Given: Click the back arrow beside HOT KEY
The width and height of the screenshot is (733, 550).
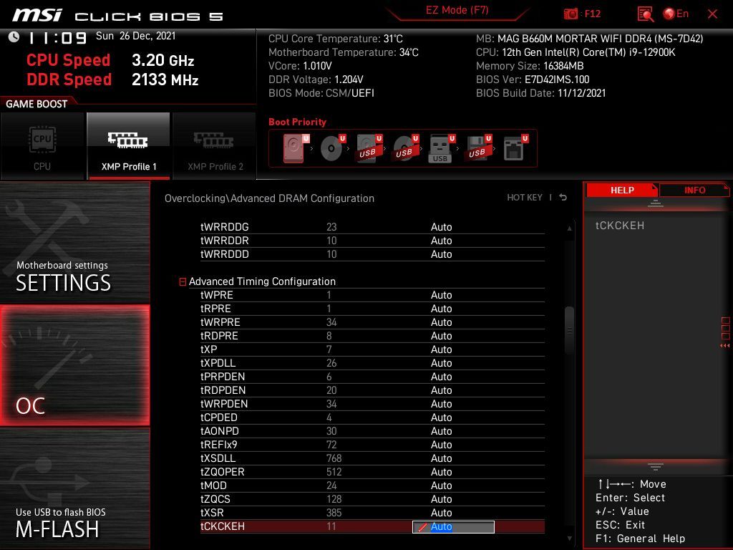Looking at the screenshot, I should tap(563, 198).
